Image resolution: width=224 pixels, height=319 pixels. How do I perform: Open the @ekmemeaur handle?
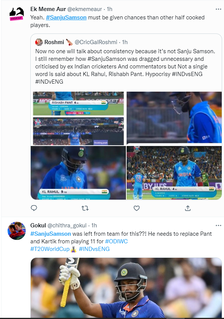(85, 9)
